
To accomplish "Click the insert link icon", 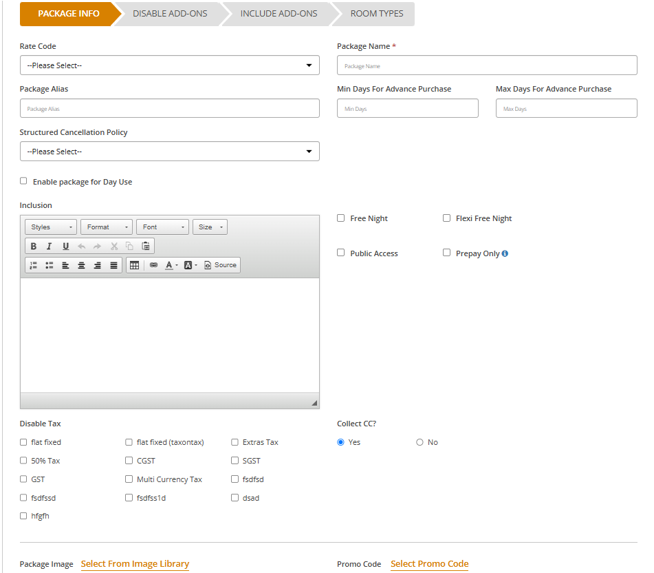I will (153, 265).
